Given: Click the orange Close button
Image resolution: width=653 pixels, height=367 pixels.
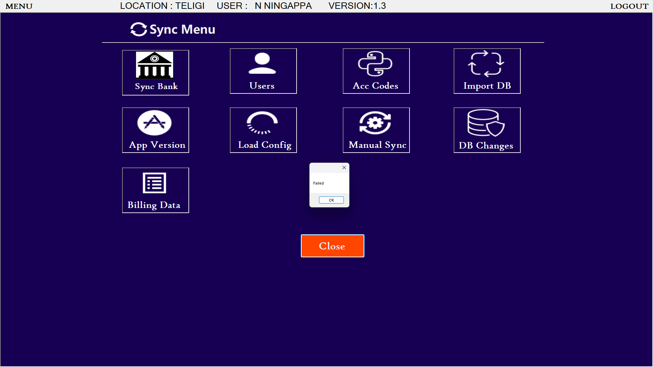Looking at the screenshot, I should pos(332,246).
